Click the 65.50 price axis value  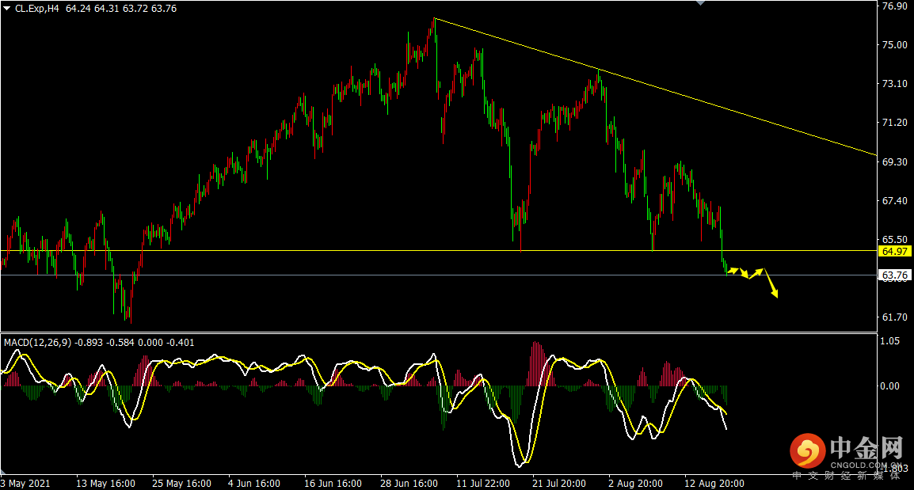tap(895, 240)
